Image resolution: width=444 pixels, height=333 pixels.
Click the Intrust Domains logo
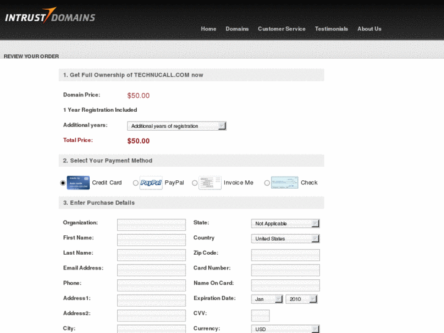(50, 16)
